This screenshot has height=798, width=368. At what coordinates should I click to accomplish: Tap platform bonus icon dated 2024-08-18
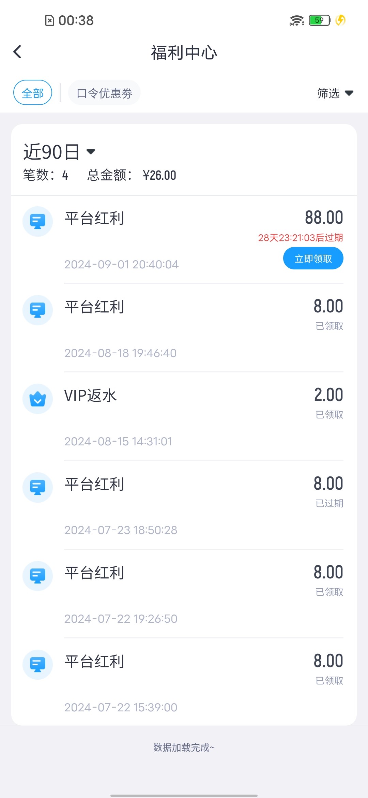pos(37,310)
